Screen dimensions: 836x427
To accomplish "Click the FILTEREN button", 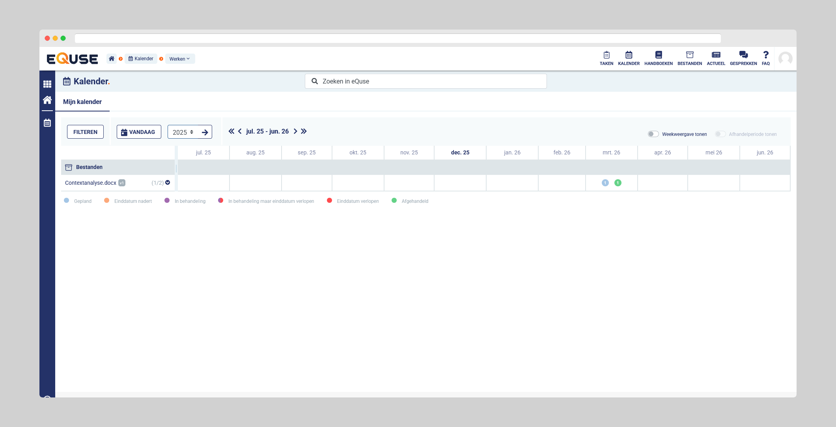I will (85, 132).
